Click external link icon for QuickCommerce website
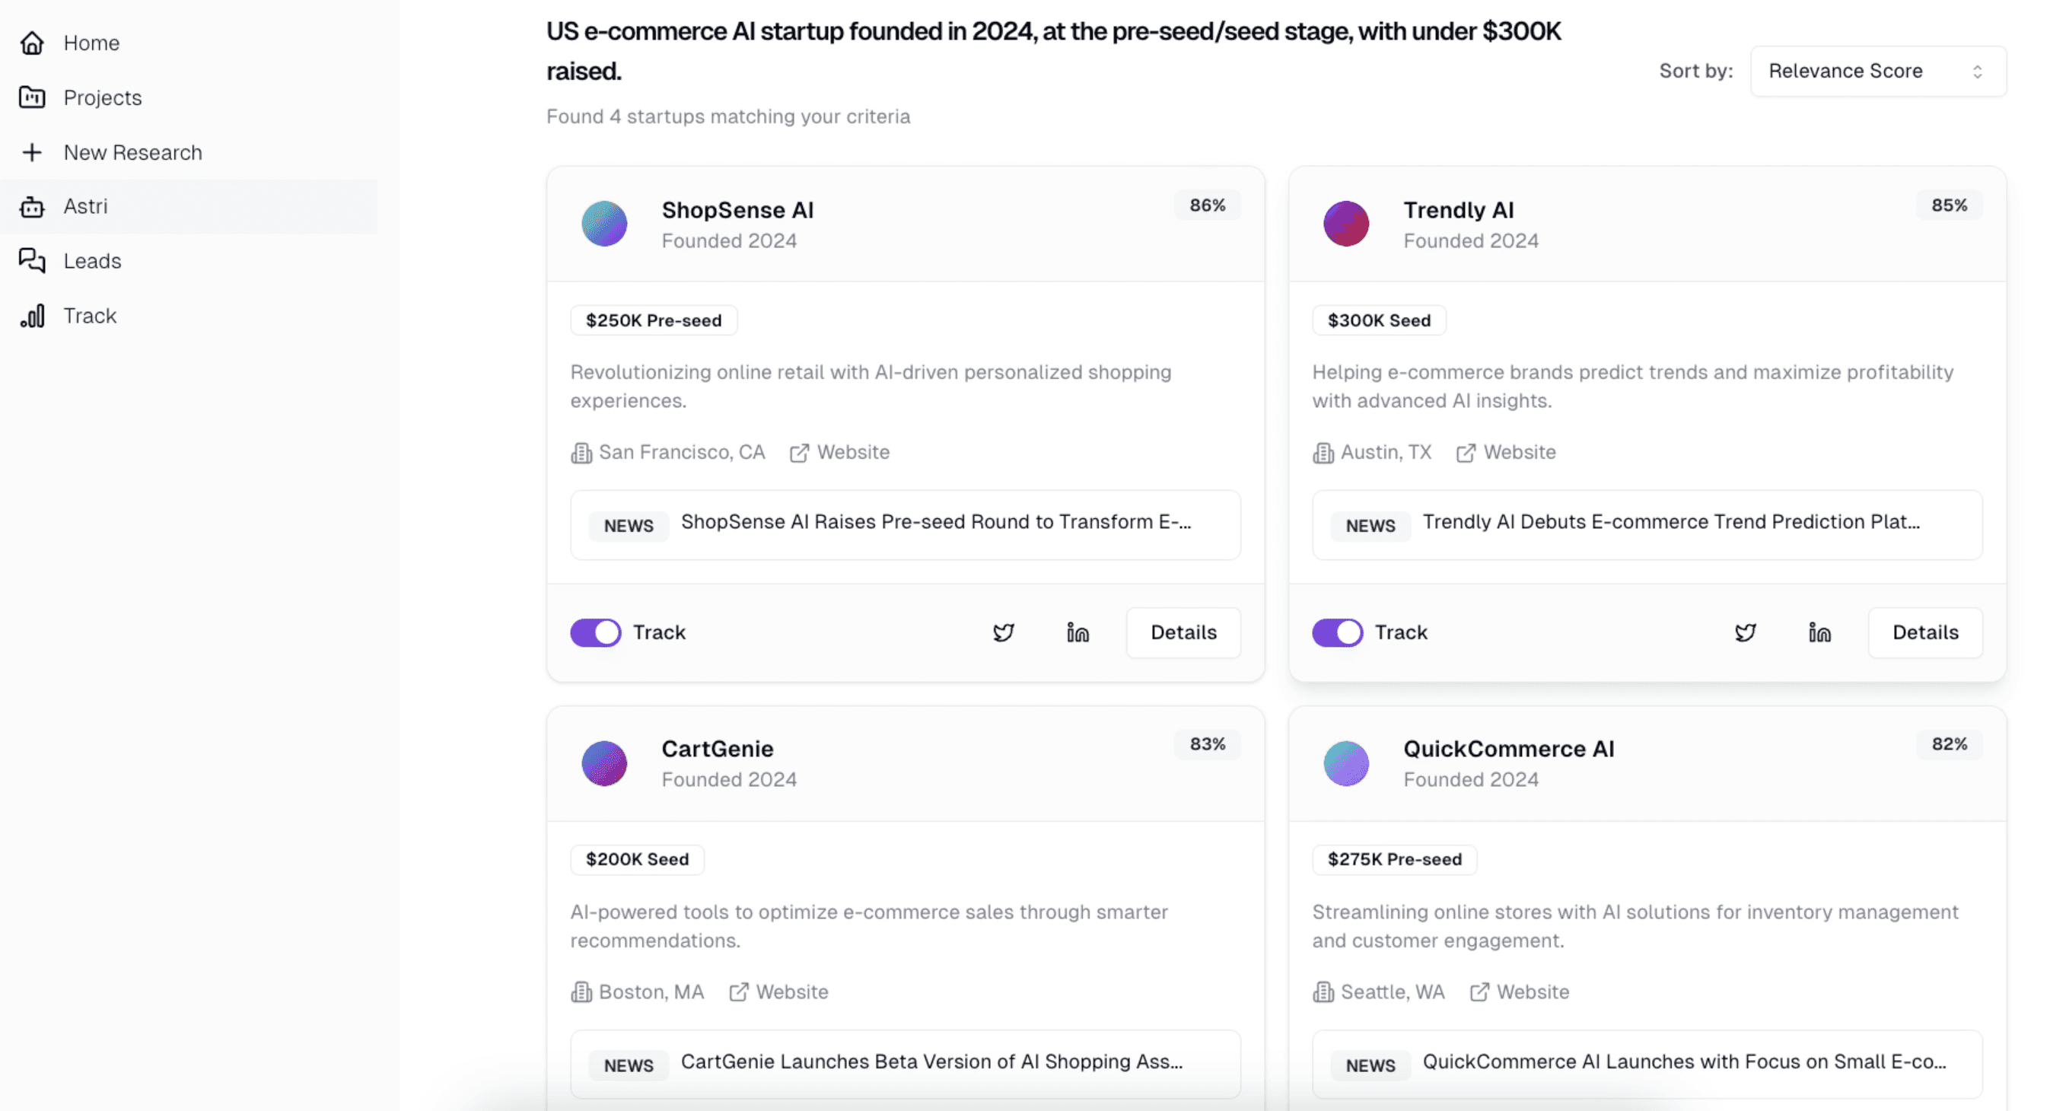The image size is (2050, 1111). [x=1479, y=992]
